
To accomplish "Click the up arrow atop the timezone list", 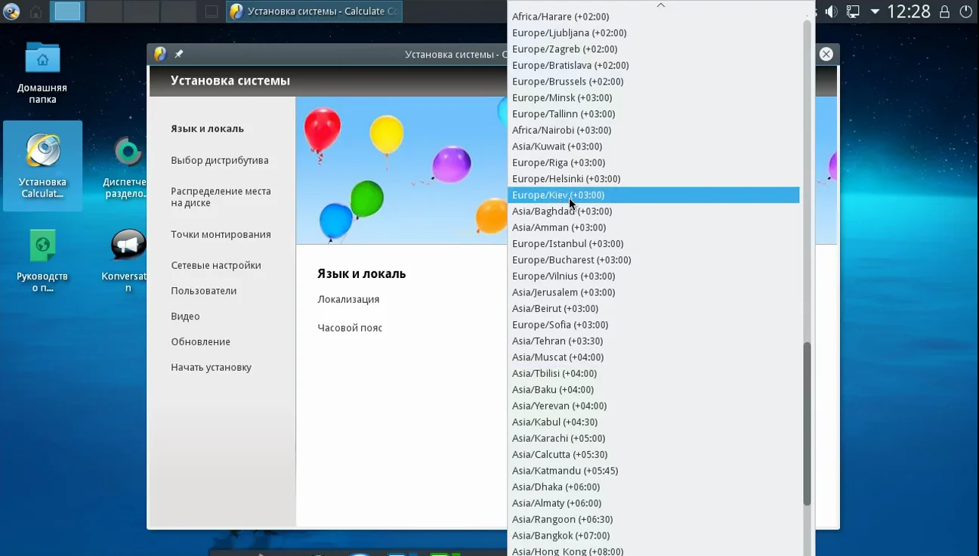I will [660, 5].
